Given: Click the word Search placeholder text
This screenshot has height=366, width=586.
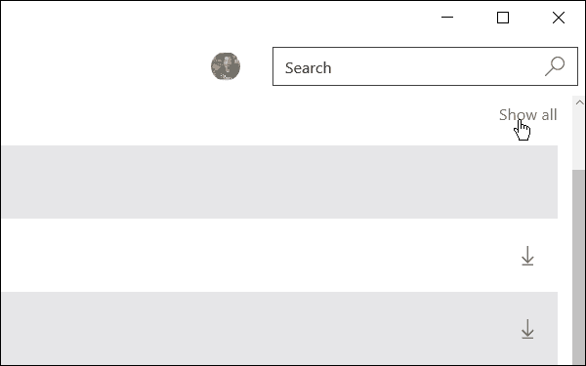Looking at the screenshot, I should pos(308,68).
